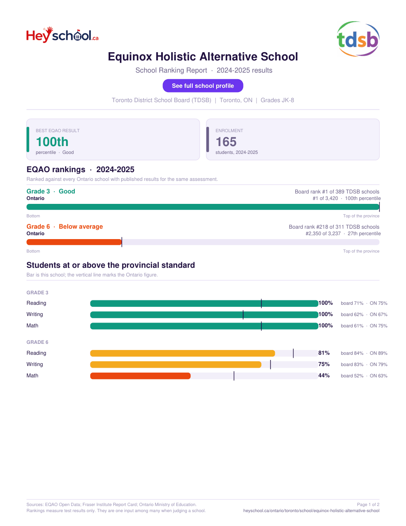
Task: Click Board rank #218 of 311 TDSB schools
Action: click(x=334, y=227)
